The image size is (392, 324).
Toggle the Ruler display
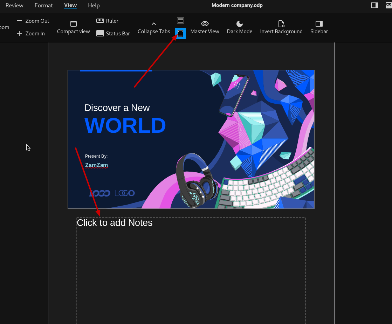pyautogui.click(x=108, y=21)
